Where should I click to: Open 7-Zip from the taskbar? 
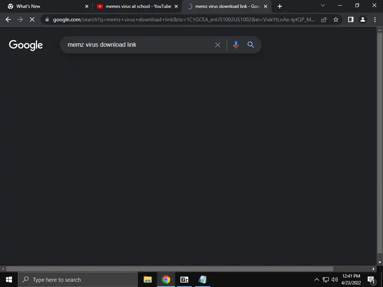[x=184, y=280]
